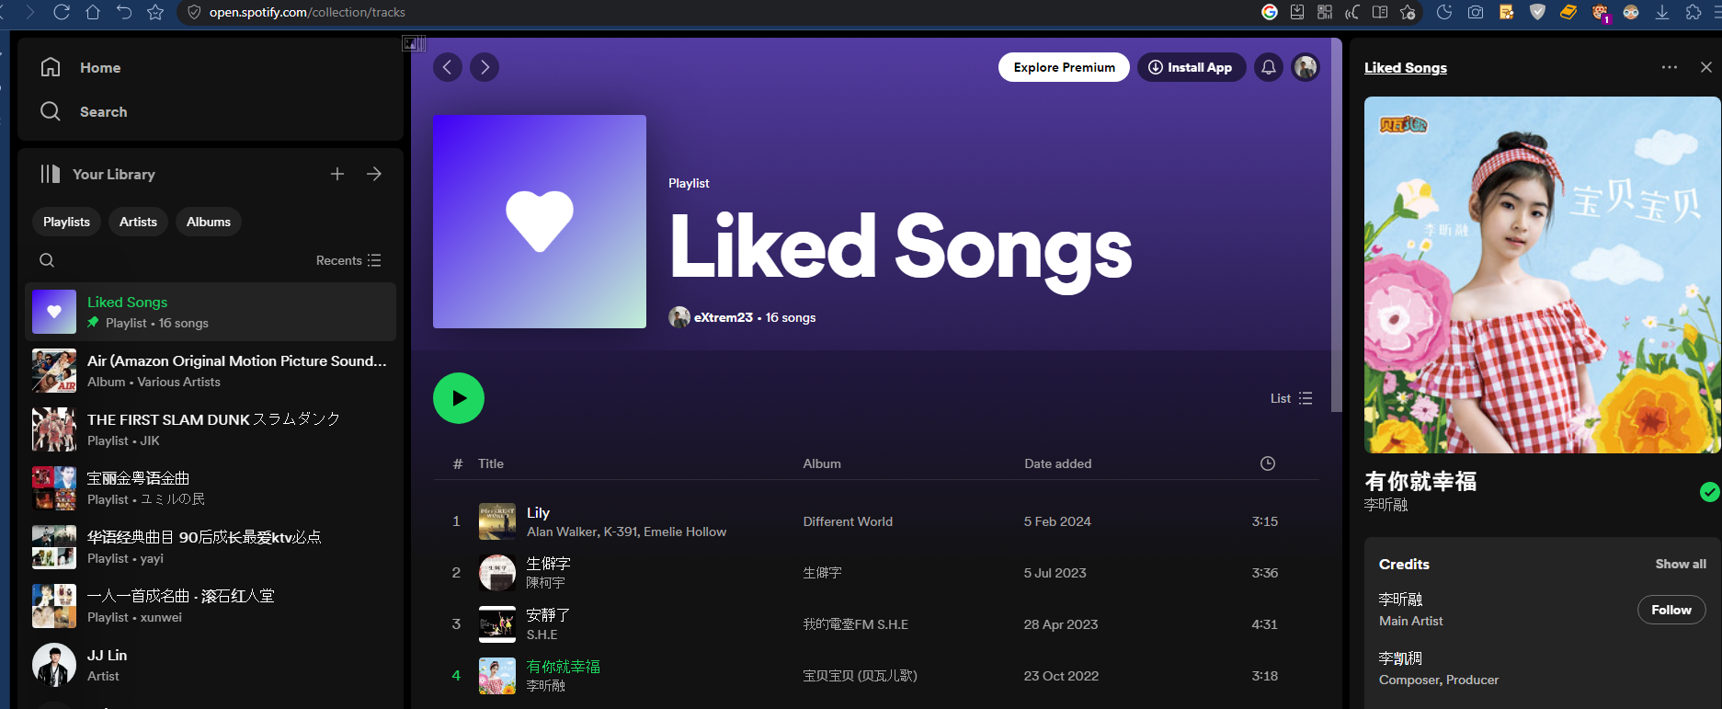Image resolution: width=1722 pixels, height=709 pixels.
Task: Open notifications bell
Action: 1269,67
